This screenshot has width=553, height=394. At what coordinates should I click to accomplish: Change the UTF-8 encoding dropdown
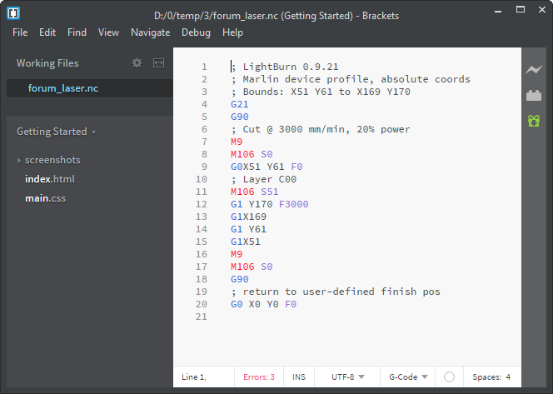coord(347,377)
